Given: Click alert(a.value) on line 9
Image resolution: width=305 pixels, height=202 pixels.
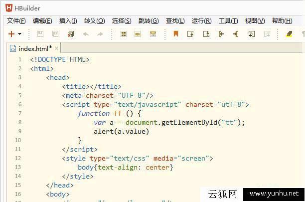Looking at the screenshot, I should click(x=122, y=131).
